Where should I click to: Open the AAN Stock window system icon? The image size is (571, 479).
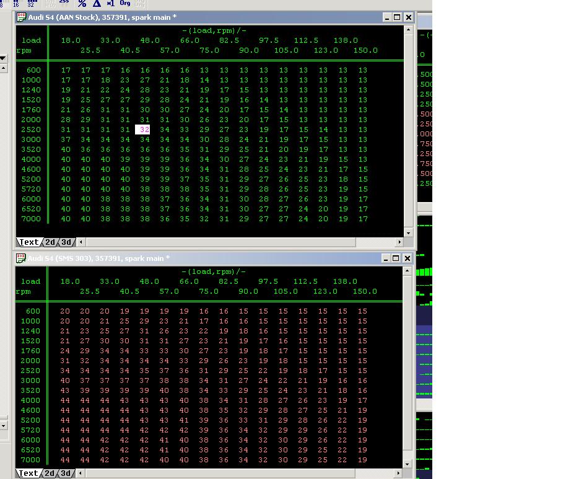(x=22, y=17)
